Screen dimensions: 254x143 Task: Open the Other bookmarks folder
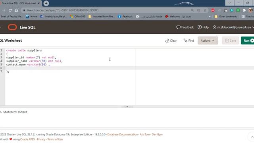pyautogui.click(x=226, y=16)
